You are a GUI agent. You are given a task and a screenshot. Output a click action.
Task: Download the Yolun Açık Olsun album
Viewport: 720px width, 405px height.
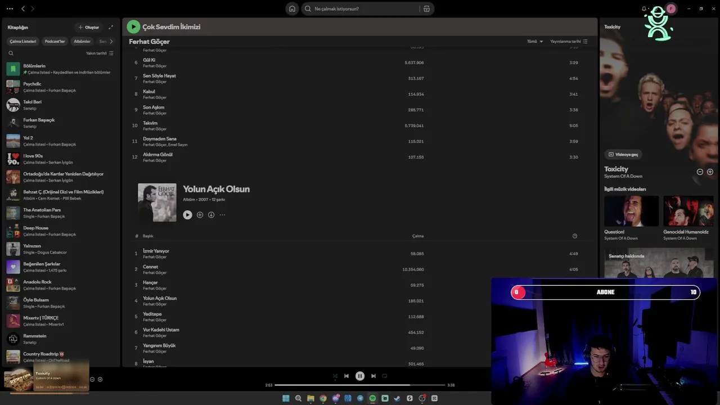[211, 215]
